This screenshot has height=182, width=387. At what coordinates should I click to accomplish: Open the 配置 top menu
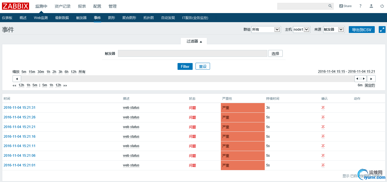tap(97, 6)
